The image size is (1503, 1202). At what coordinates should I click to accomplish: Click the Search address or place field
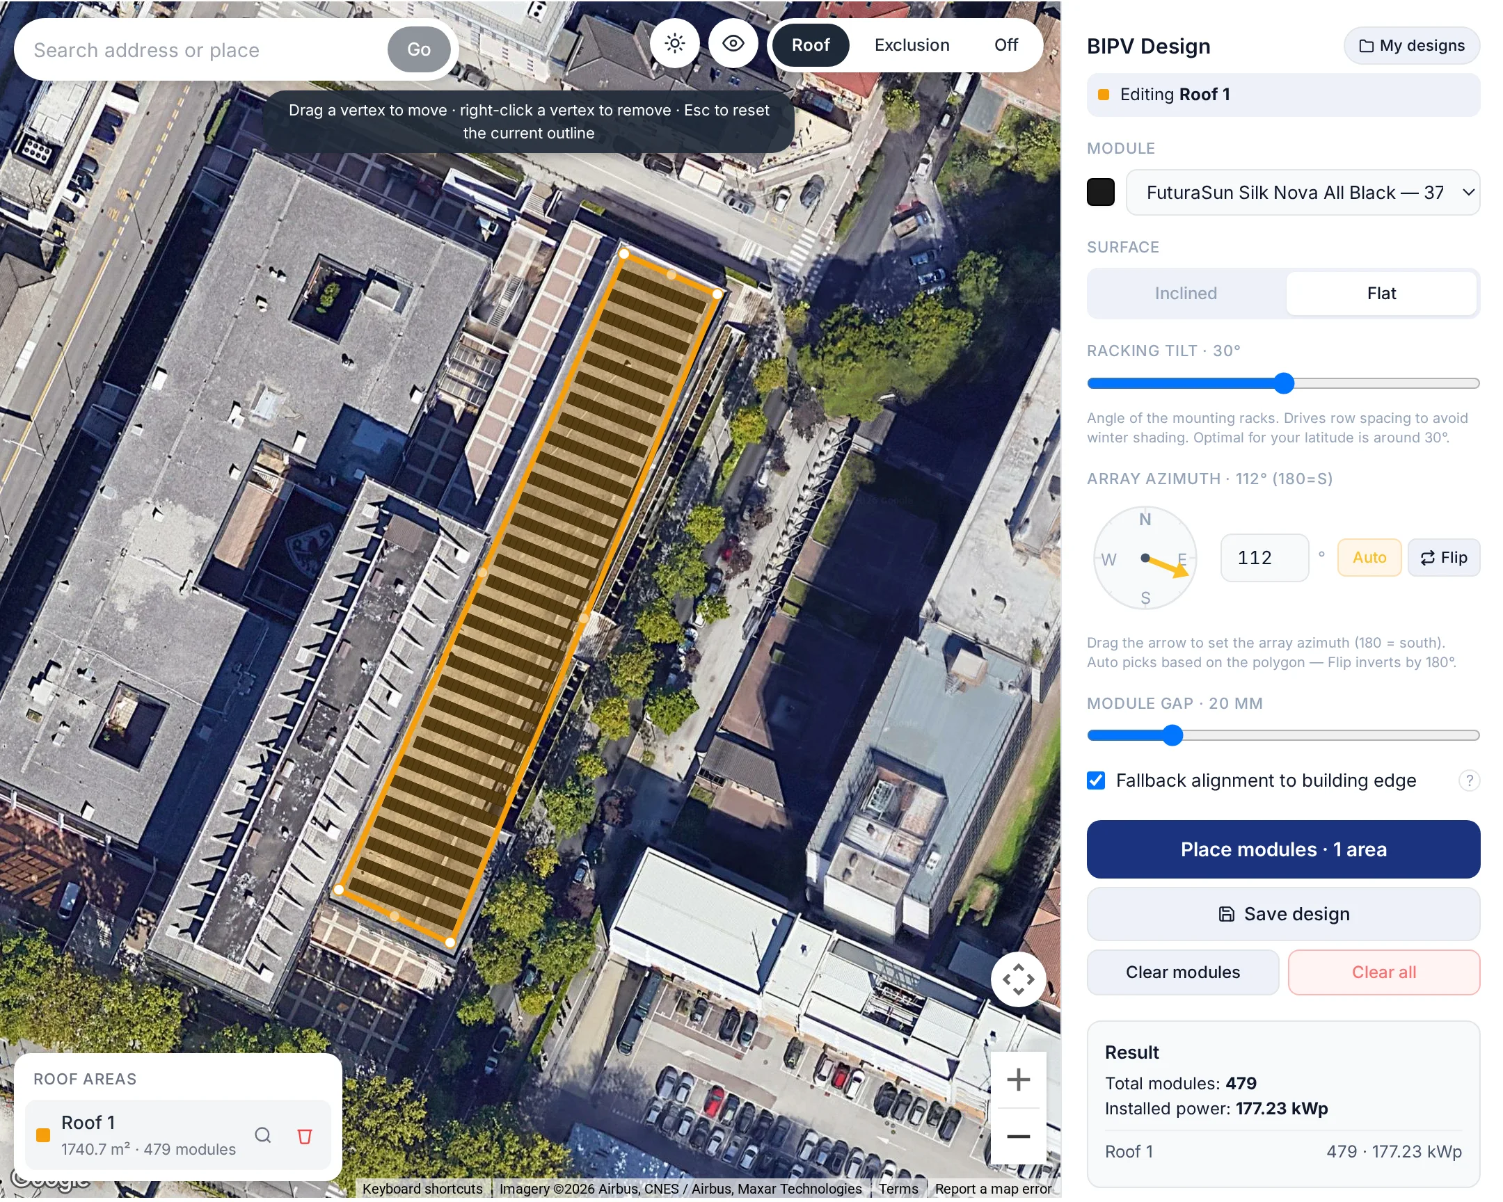click(202, 50)
